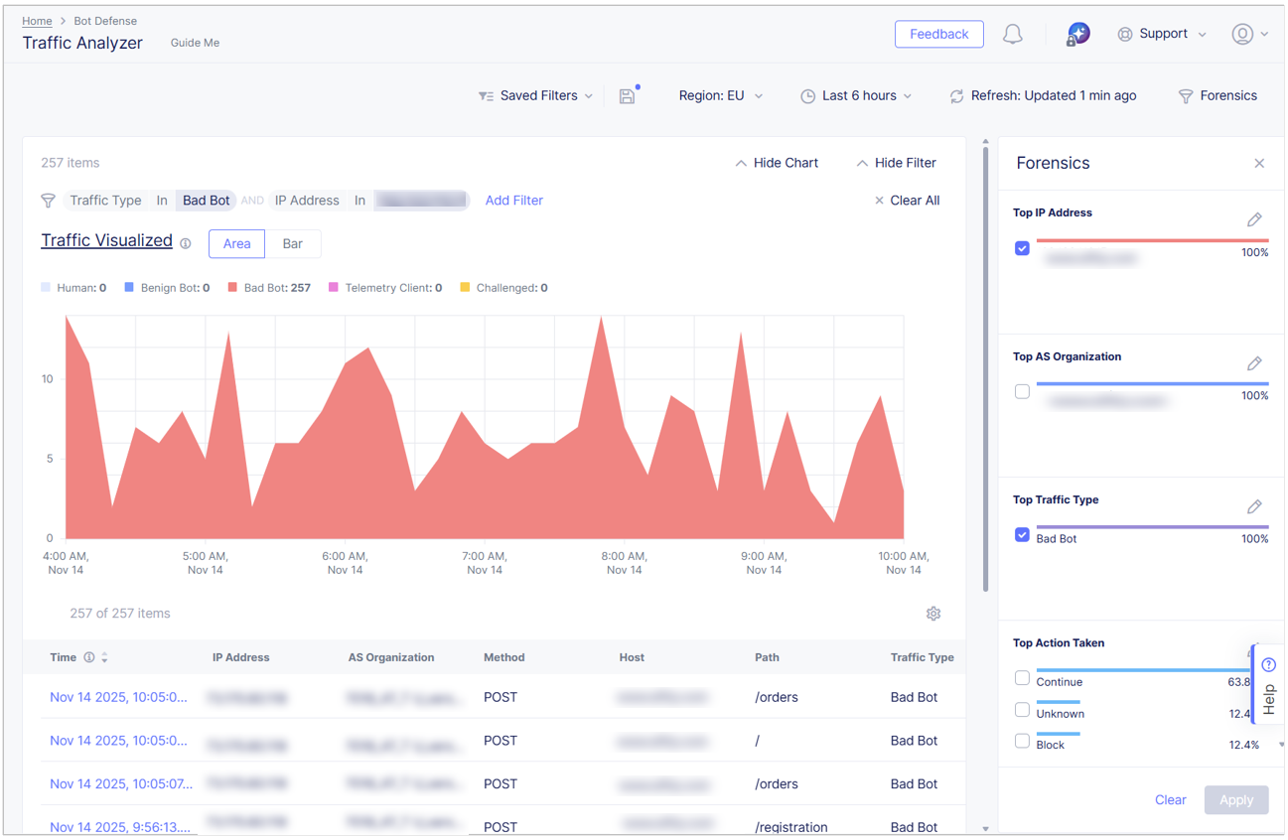1288x840 pixels.
Task: Click the Add Filter link
Action: point(513,201)
